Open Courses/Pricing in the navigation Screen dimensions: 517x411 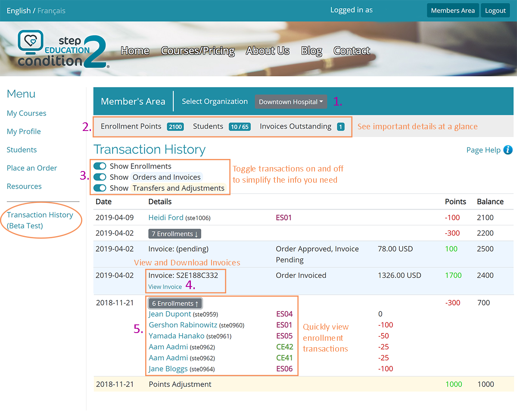point(198,51)
